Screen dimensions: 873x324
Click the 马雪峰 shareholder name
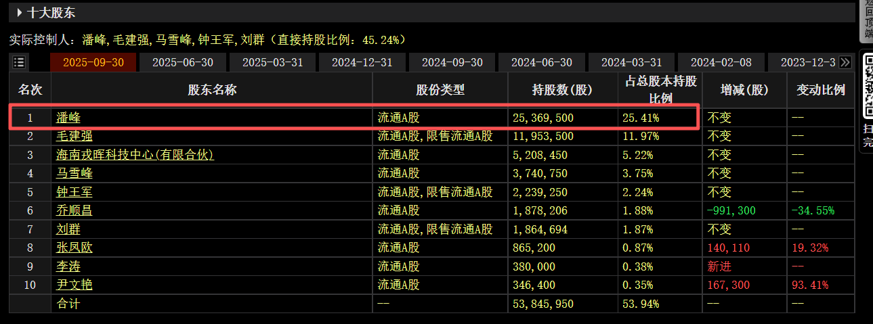tap(74, 173)
